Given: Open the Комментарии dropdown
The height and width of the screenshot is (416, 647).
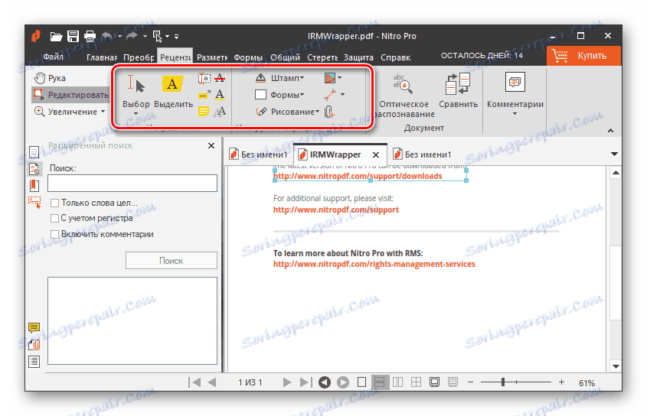Looking at the screenshot, I should point(515,94).
